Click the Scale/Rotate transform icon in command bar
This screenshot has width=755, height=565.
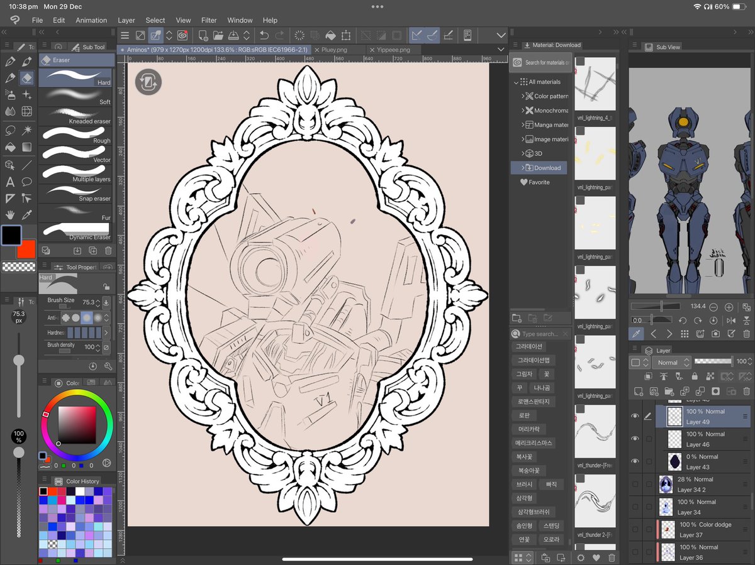coord(345,36)
